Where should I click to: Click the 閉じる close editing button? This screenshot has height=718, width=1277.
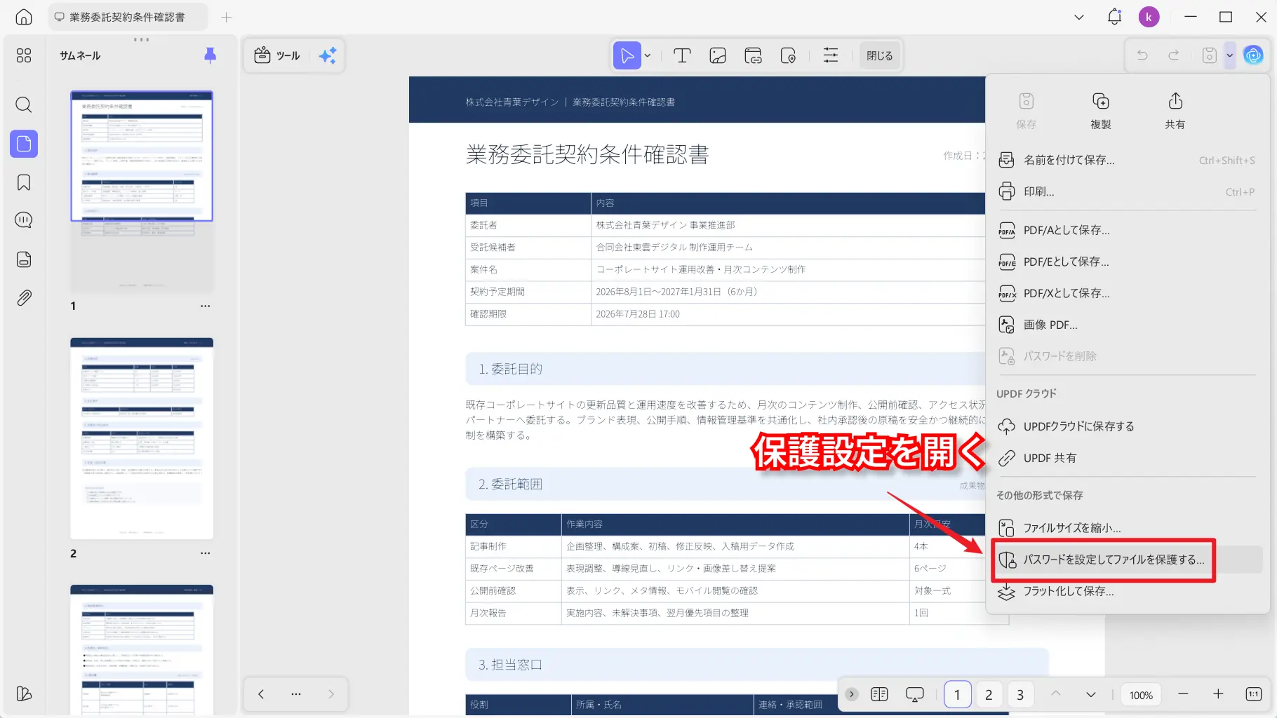(879, 55)
